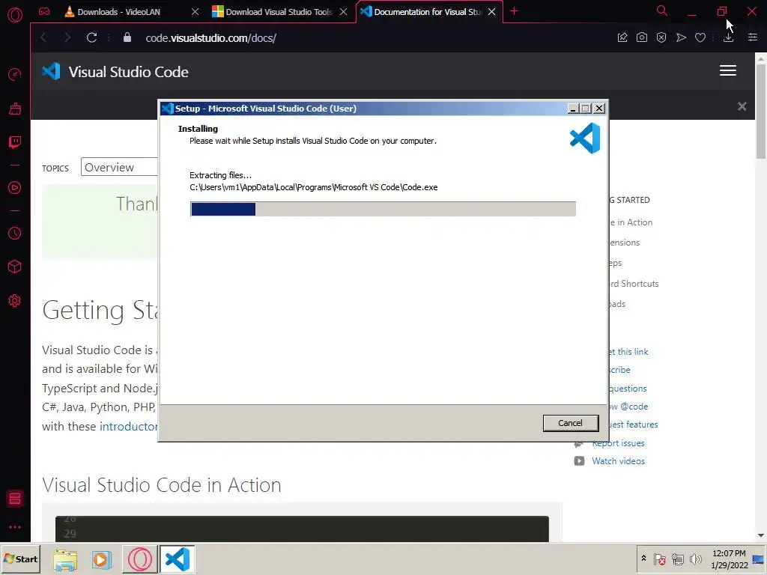767x575 pixels.
Task: Open media player taskbar icon
Action: [x=102, y=559]
